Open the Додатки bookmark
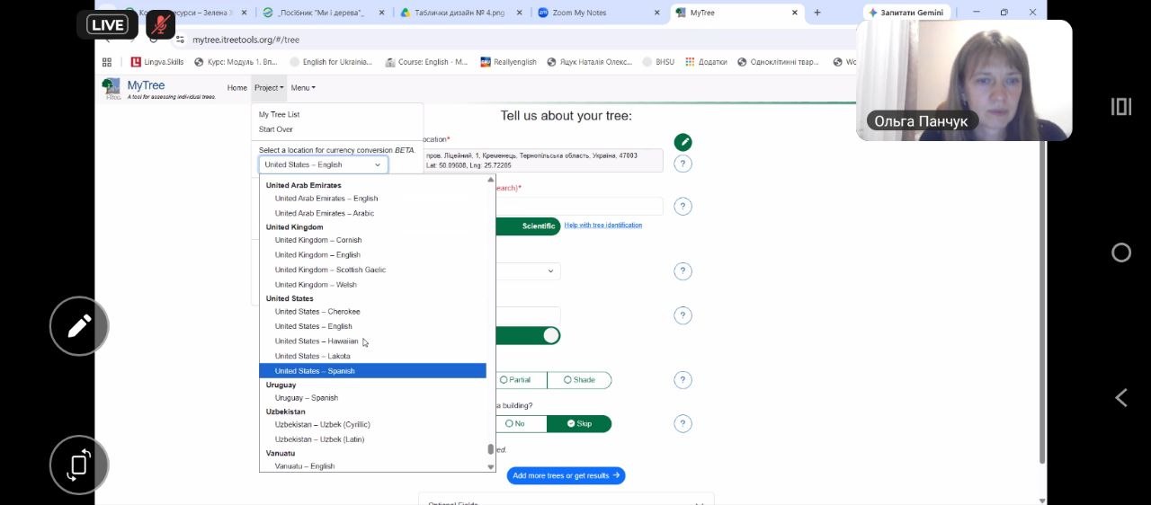The height and width of the screenshot is (505, 1151). (706, 62)
